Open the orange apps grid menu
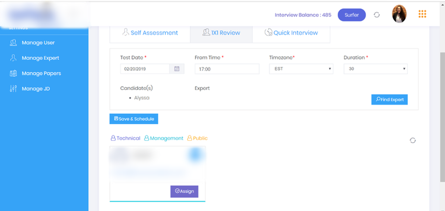445x211 pixels. tap(423, 14)
